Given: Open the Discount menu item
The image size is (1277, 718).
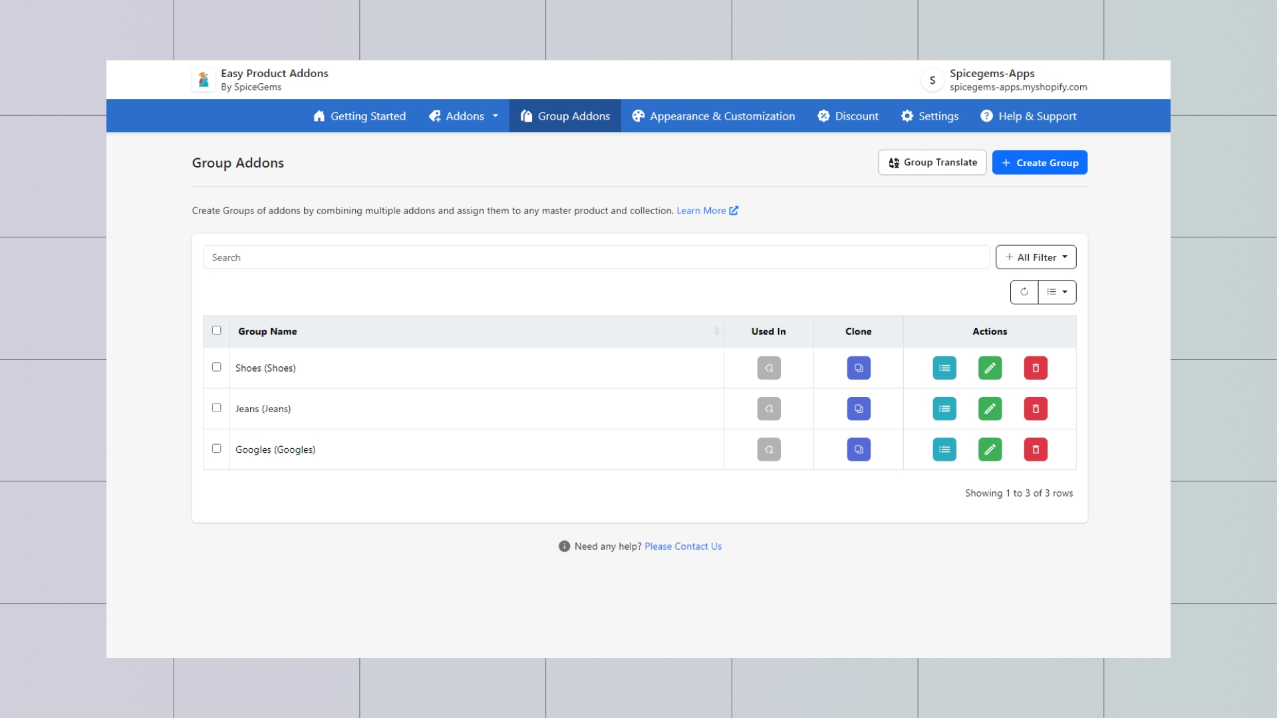Looking at the screenshot, I should pos(848,116).
